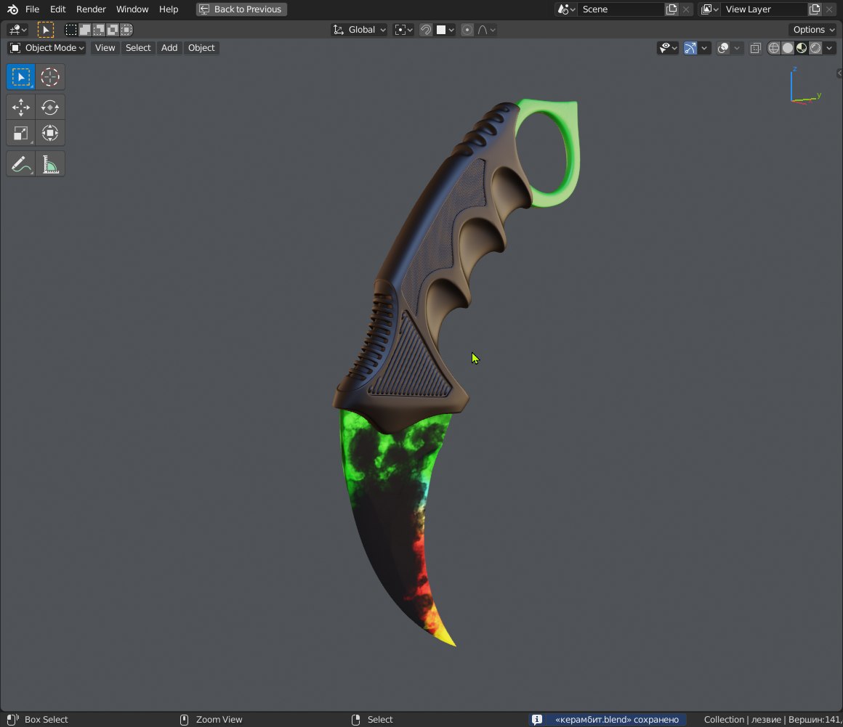Open the shading options dropdown arrow
The height and width of the screenshot is (727, 843).
pos(830,49)
